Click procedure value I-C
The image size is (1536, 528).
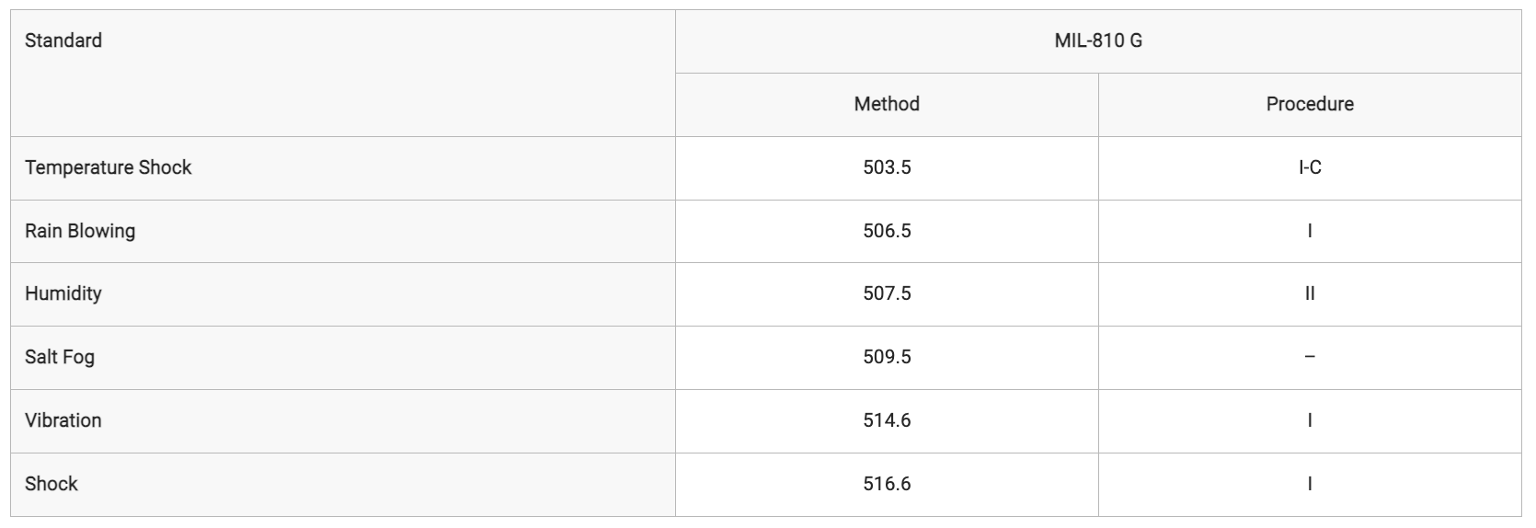[x=1310, y=168]
